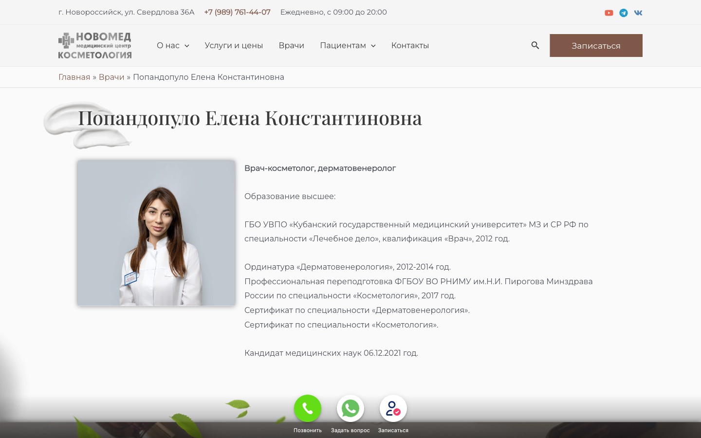Click the bottom «Записаться» label
The width and height of the screenshot is (701, 438).
coord(393,430)
